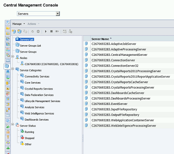174x154 pixels.
Task: Click the Create New Server toolbar icon
Action: point(14,31)
